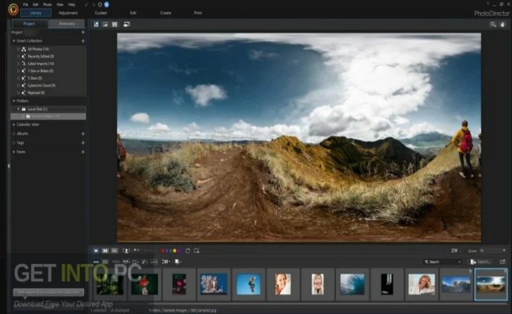Click the sort options icon left of Zoom
This screenshot has width=512, height=314.
point(454,251)
